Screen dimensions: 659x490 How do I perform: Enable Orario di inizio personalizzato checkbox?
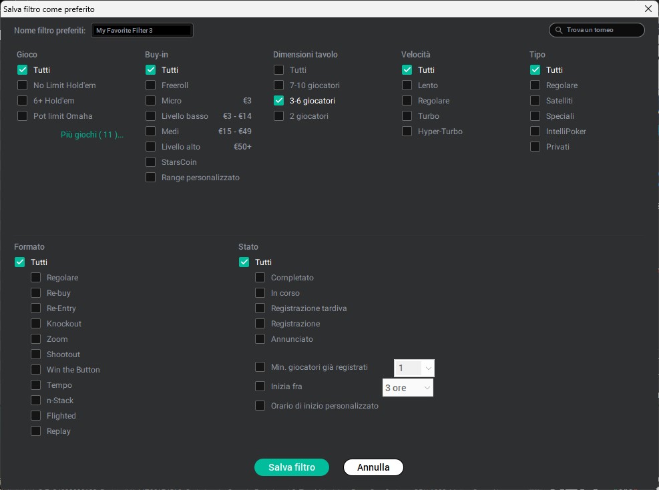pyautogui.click(x=260, y=406)
